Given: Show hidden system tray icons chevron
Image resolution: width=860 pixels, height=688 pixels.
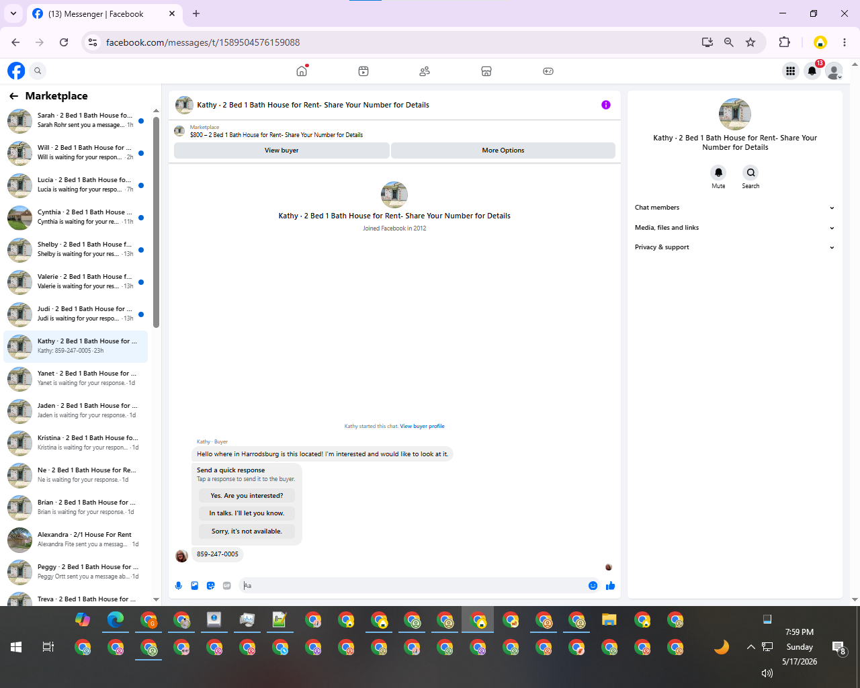Looking at the screenshot, I should pyautogui.click(x=750, y=647).
